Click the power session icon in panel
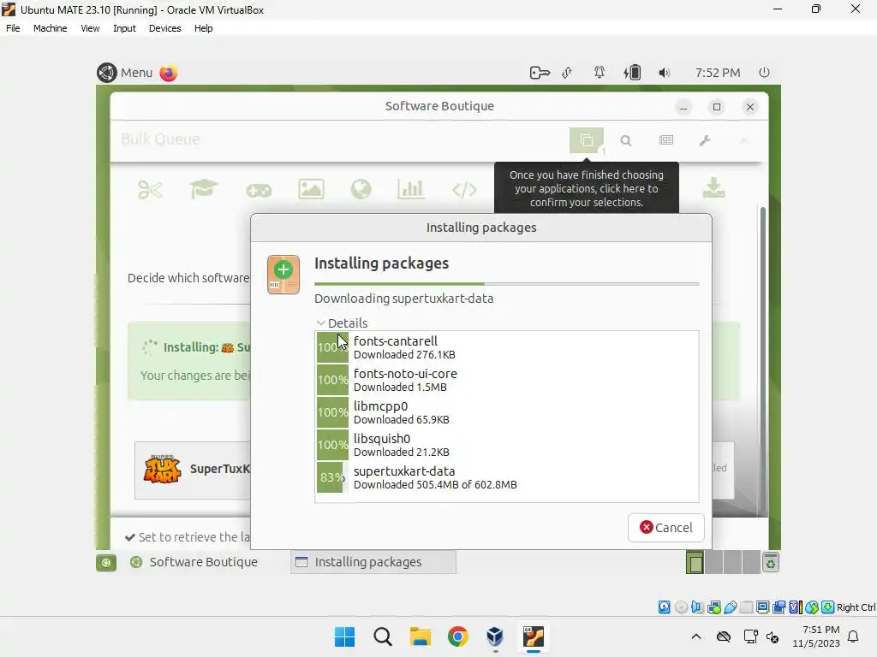877x657 pixels. (x=764, y=73)
